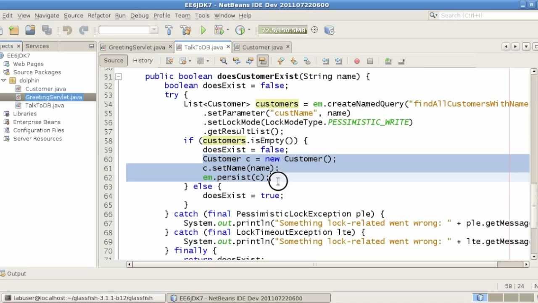Click the Find Selection magnifier icon

click(x=224, y=61)
